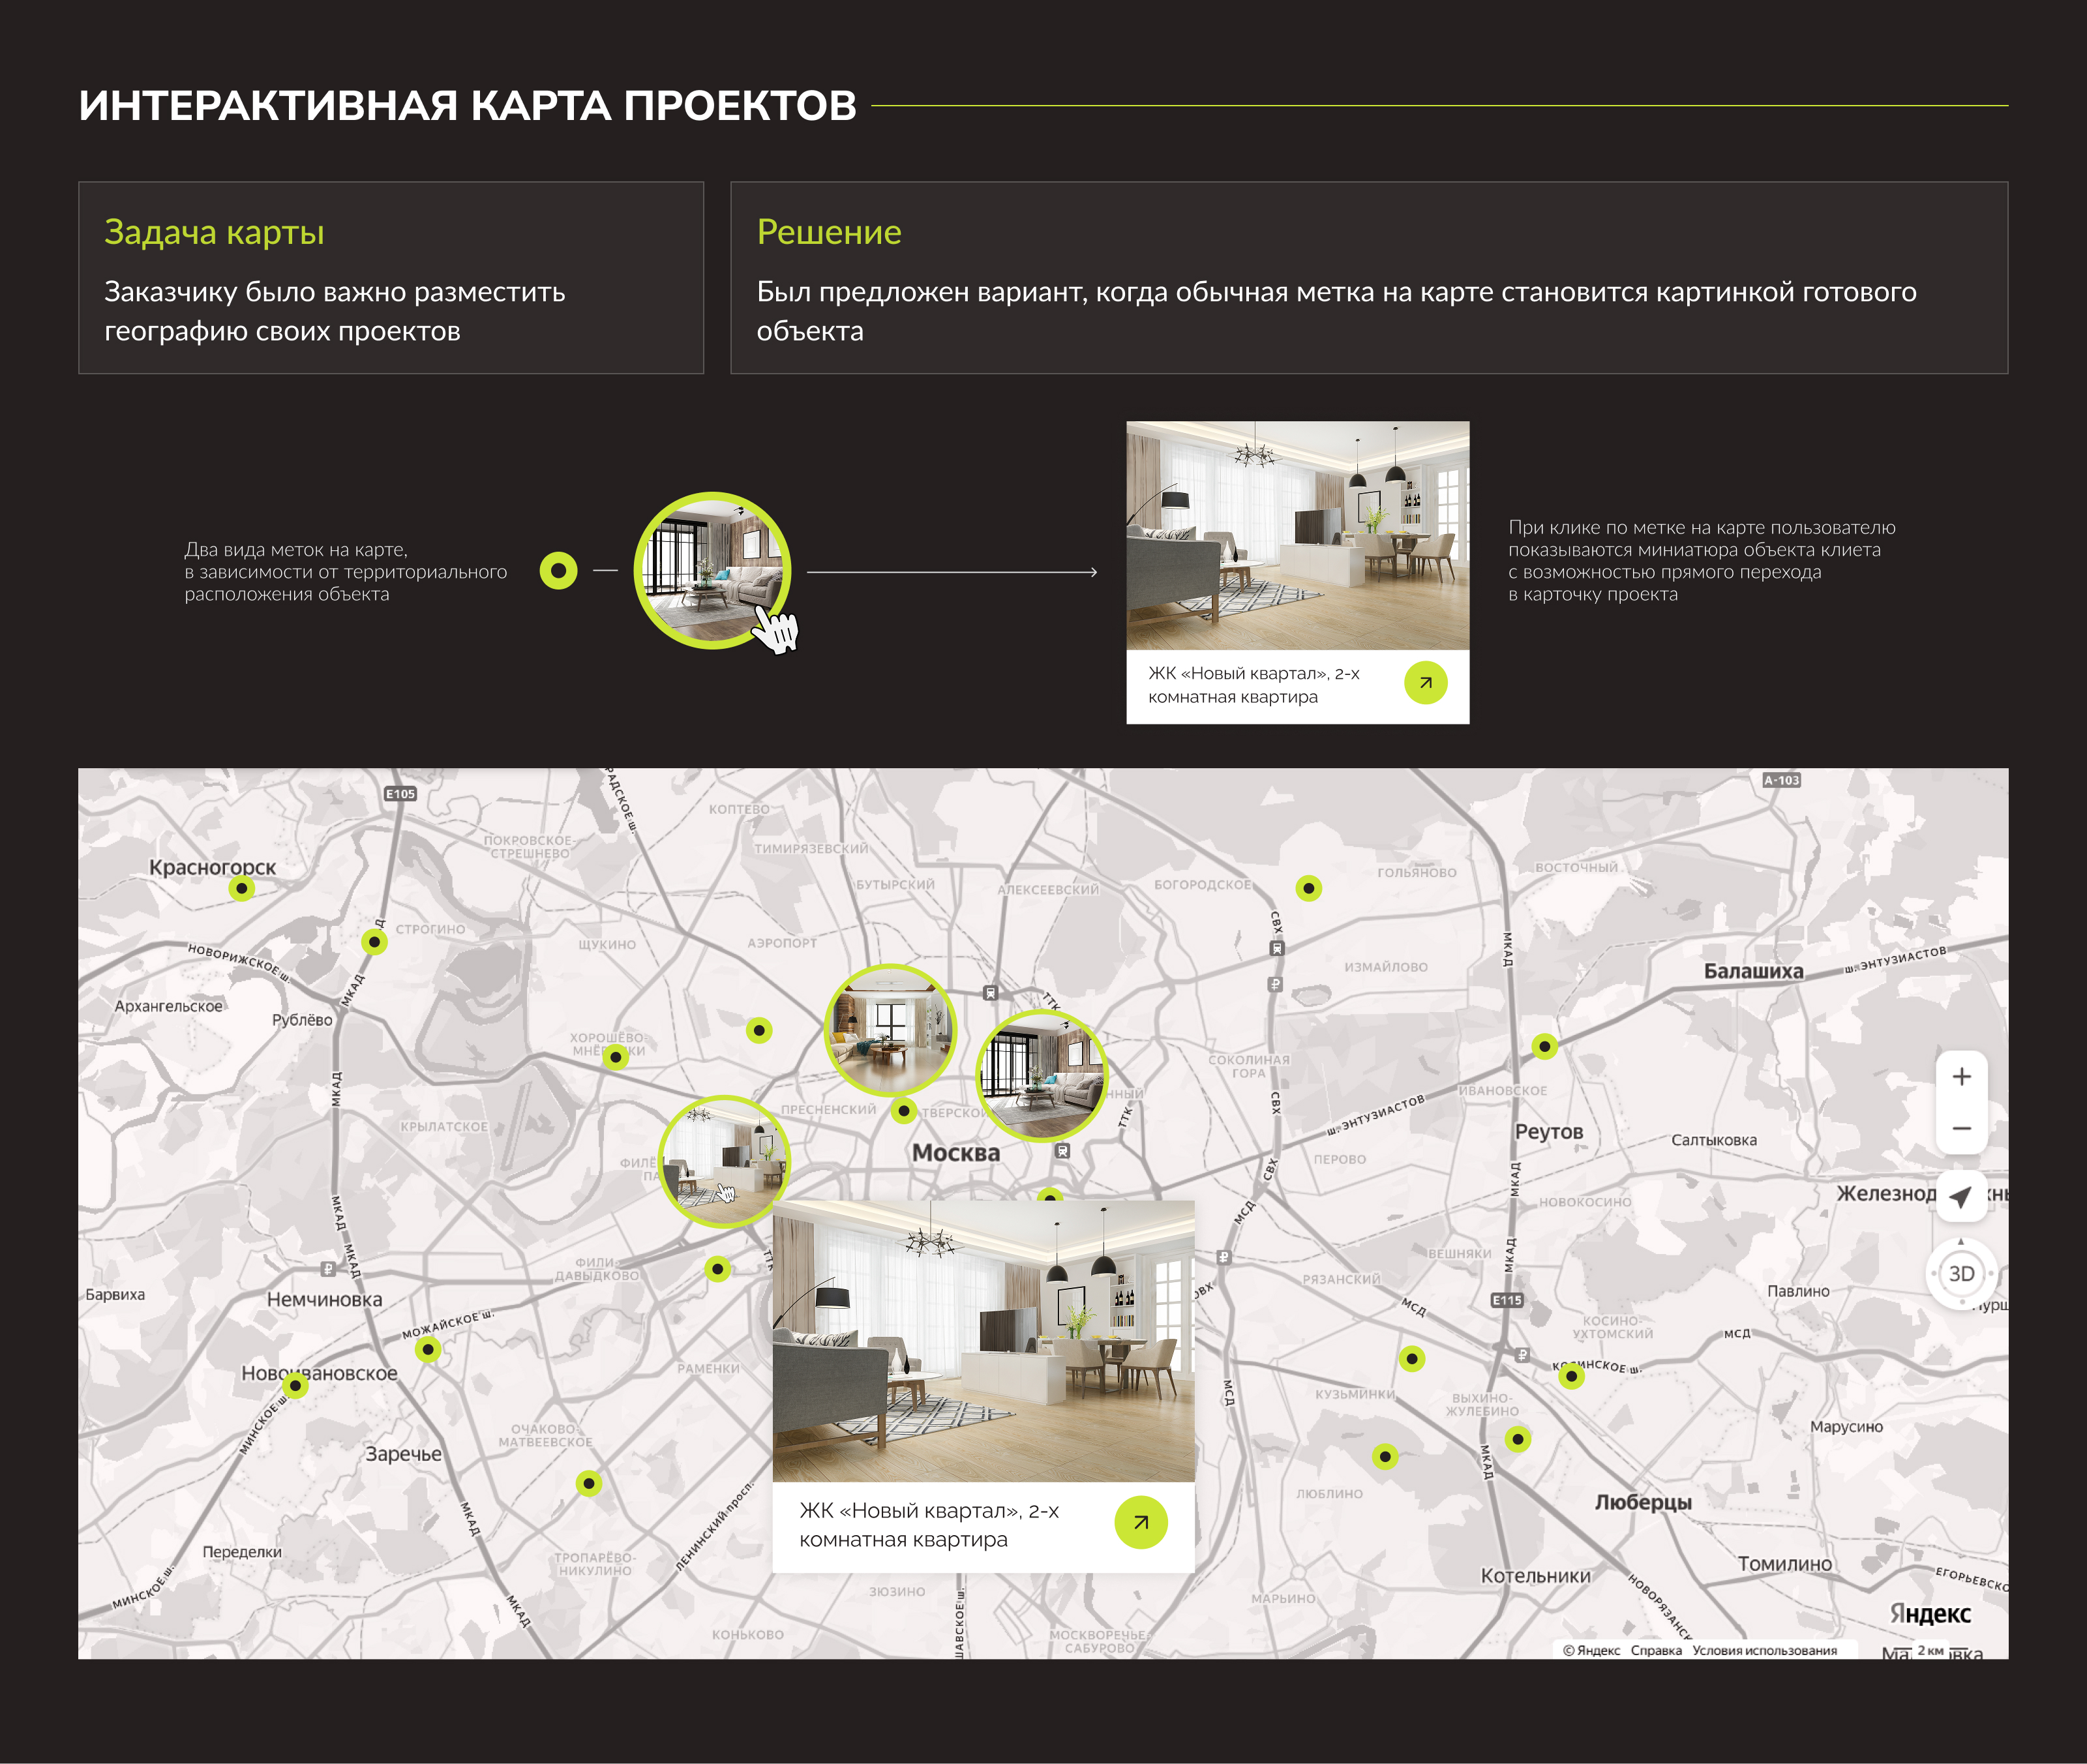Select marker right of Выхино-Жулебино label
Screen dimensions: 2087x1764
coord(1518,1439)
